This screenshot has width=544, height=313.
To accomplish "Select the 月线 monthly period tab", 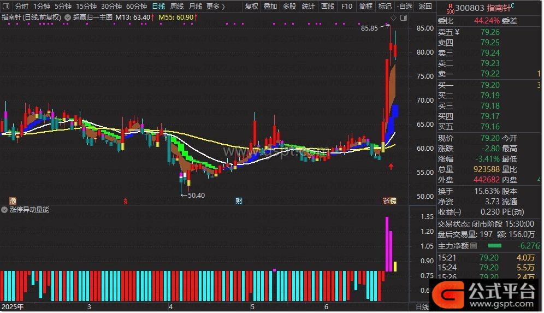I will click(196, 6).
